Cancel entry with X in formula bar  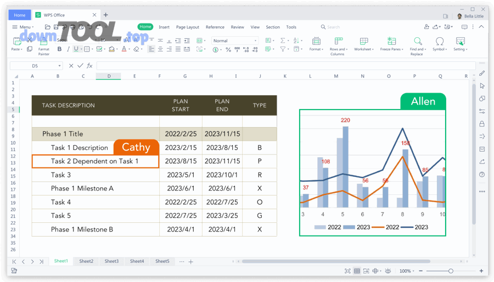(71, 66)
